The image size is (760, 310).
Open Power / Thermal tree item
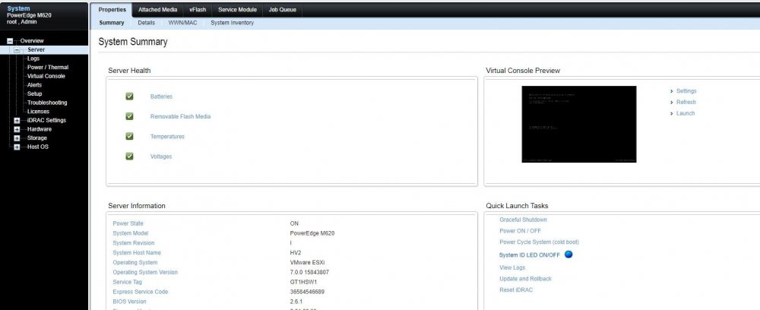pyautogui.click(x=48, y=68)
